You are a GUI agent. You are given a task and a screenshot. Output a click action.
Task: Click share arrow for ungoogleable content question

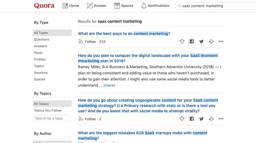211,119
